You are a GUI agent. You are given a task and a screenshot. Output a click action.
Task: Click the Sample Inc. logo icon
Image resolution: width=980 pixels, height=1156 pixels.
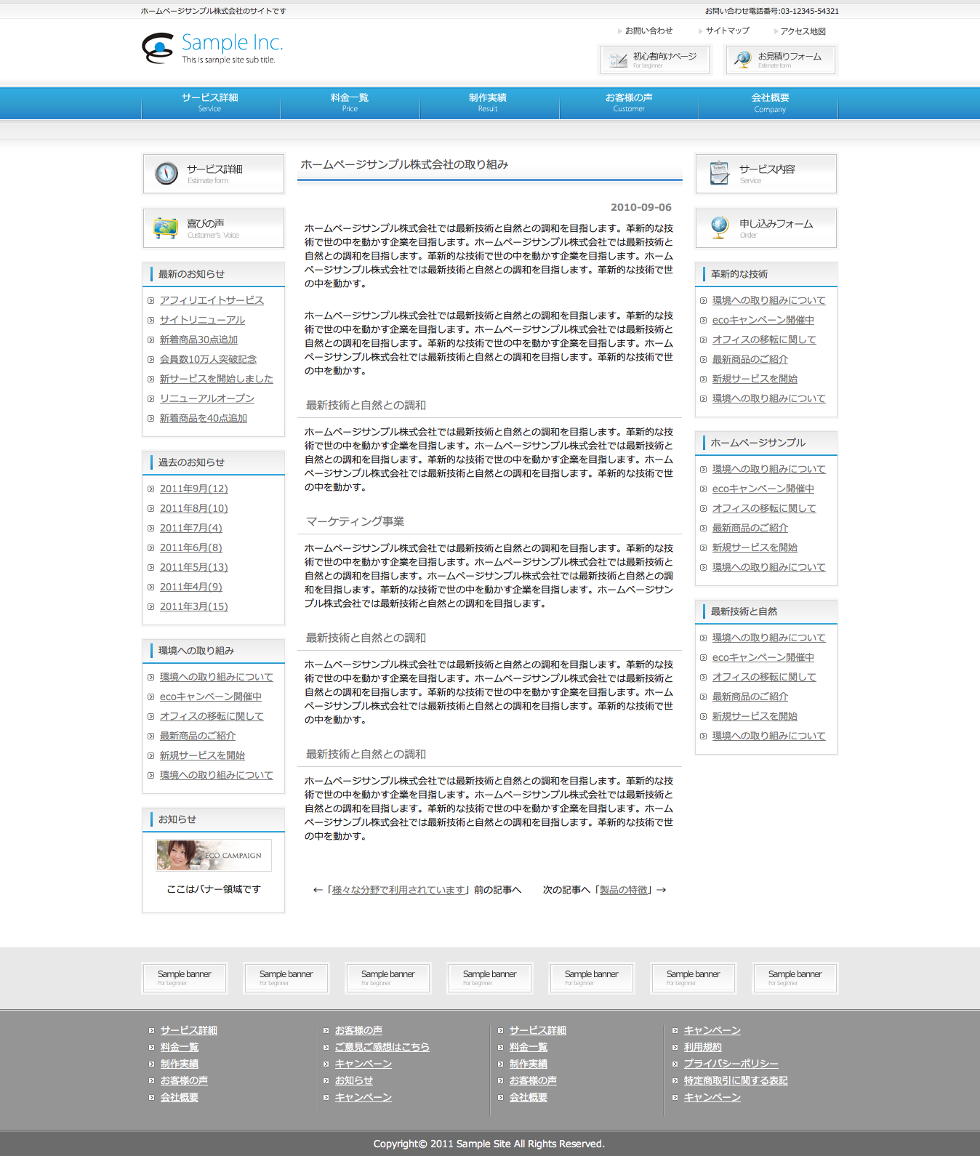158,48
